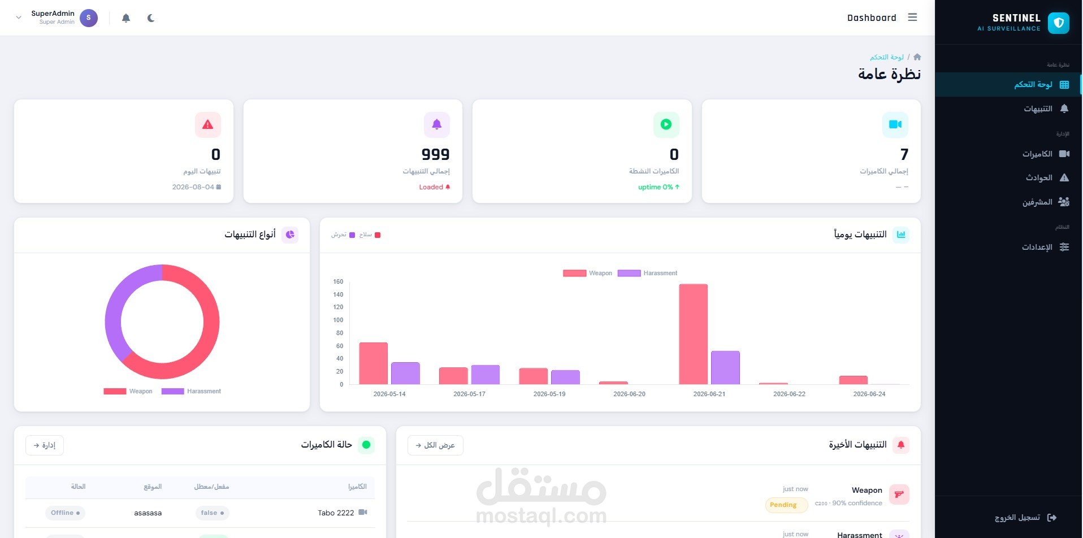Click تسجيل الخروج to log out
The width and height of the screenshot is (1083, 538).
click(x=1025, y=518)
